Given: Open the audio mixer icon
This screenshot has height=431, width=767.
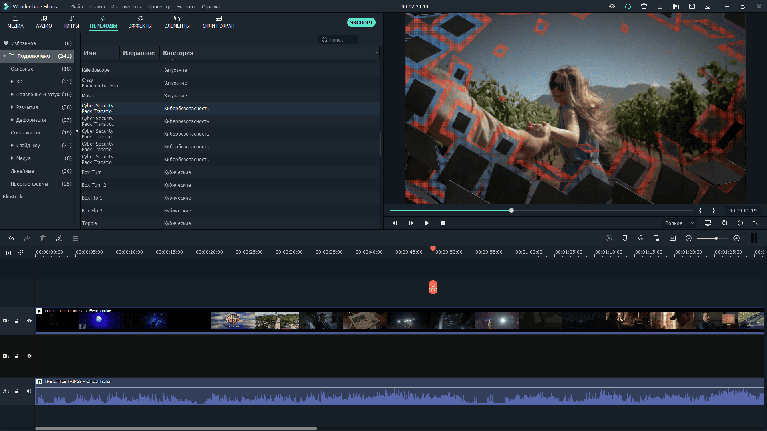Looking at the screenshot, I should [657, 238].
